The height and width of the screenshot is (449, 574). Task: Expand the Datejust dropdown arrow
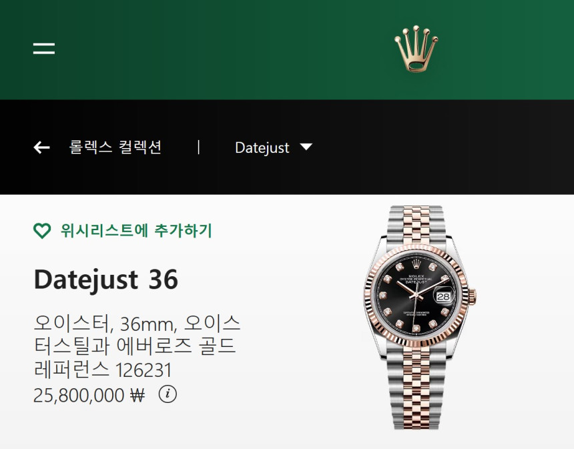(x=306, y=147)
